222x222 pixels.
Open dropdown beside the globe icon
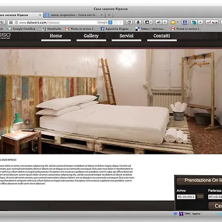click(x=200, y=22)
